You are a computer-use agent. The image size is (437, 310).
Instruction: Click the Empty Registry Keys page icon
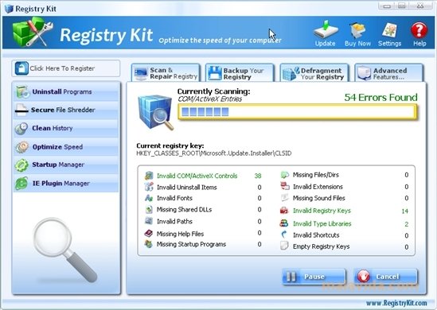click(x=284, y=246)
